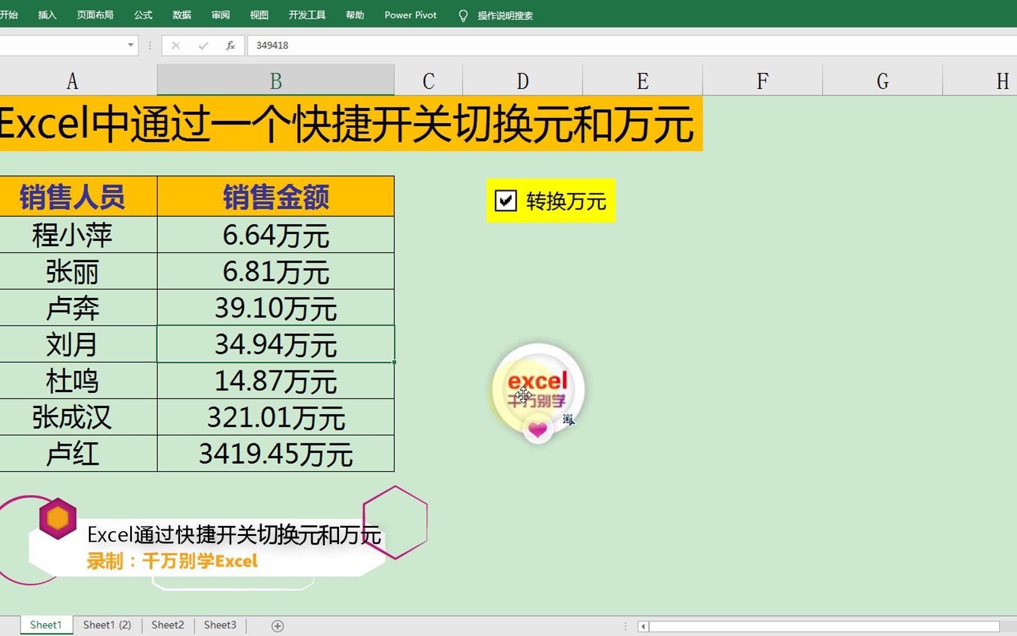Screen dimensions: 1017x636
Task: Select the cell 6.81万元
Action: (x=276, y=271)
